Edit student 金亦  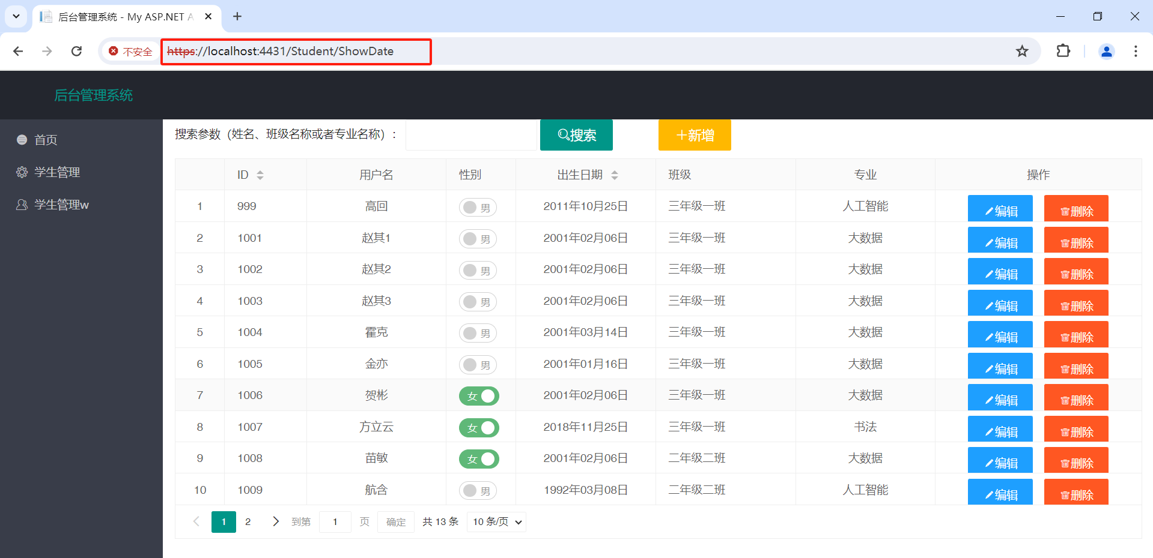pos(1000,366)
